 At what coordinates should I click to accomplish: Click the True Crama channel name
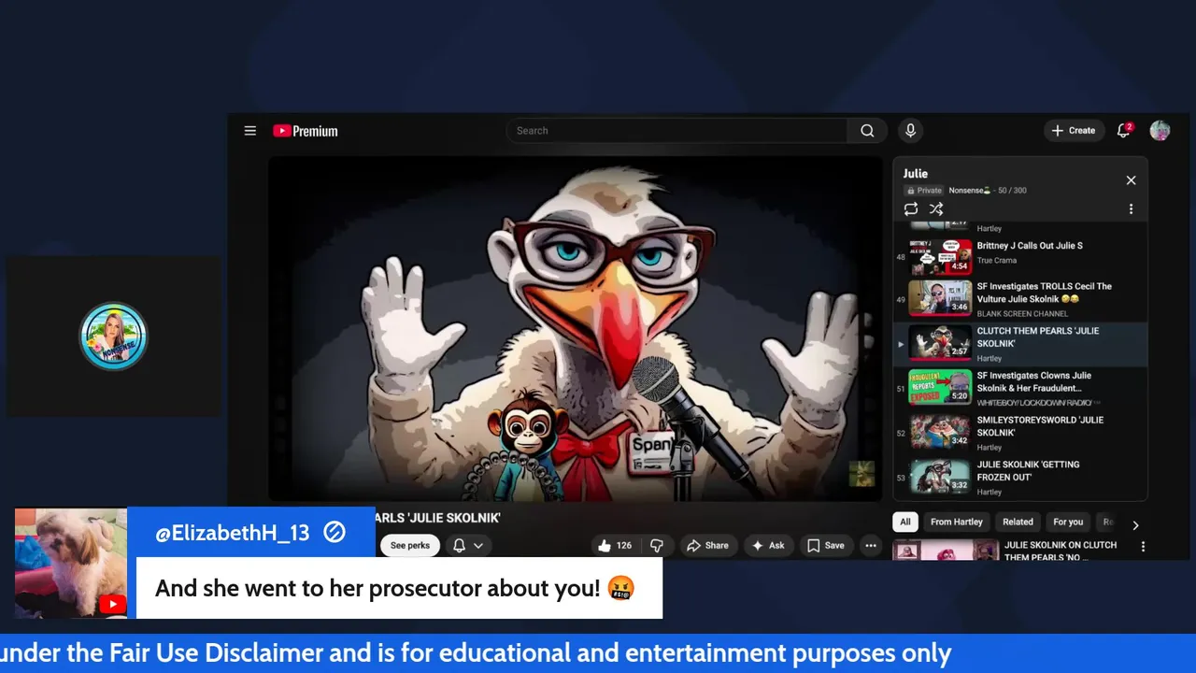pyautogui.click(x=997, y=261)
